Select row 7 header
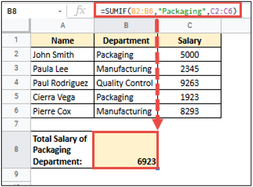Screen dimensions: 253x187 pos(17,124)
